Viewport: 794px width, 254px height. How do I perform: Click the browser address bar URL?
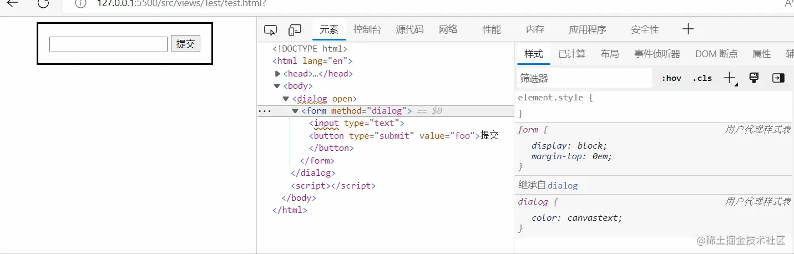(181, 3)
